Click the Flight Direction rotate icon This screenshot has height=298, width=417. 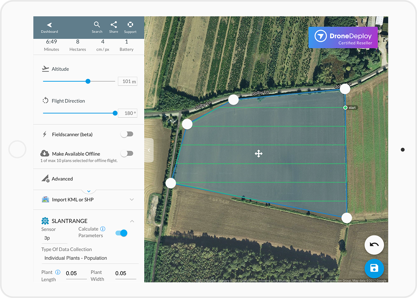[x=46, y=101]
